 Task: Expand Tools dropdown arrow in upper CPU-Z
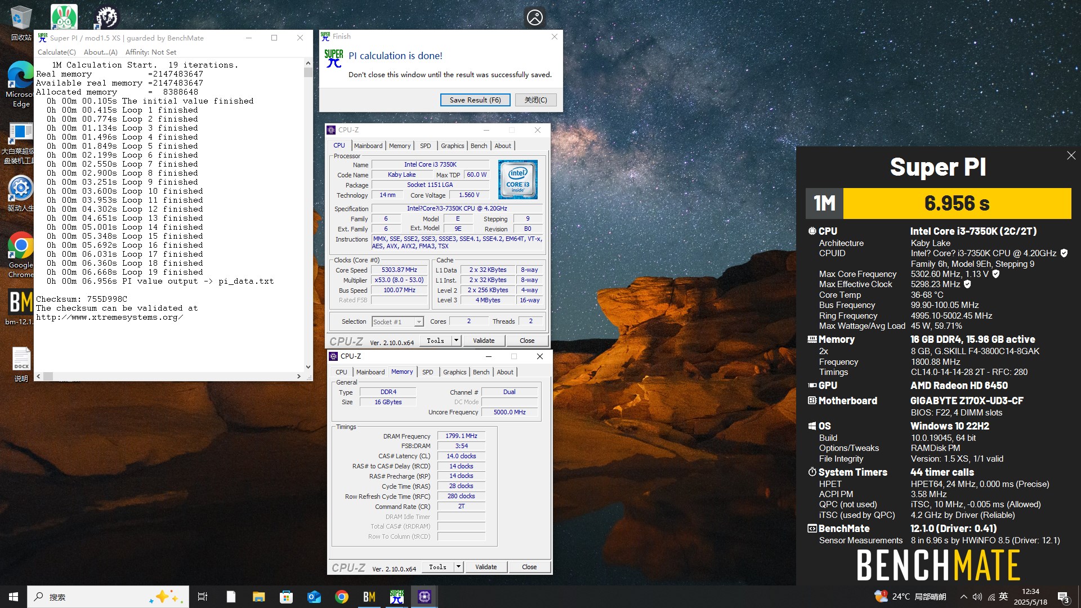pos(457,341)
